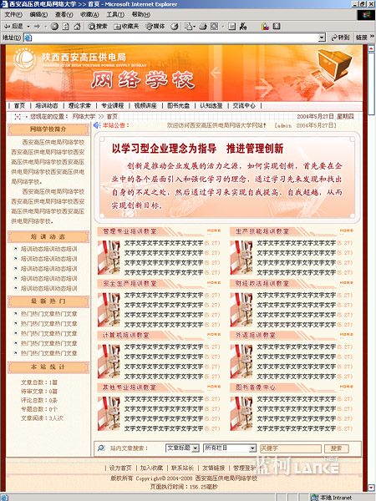Click the Back arrow button

tap(13, 27)
